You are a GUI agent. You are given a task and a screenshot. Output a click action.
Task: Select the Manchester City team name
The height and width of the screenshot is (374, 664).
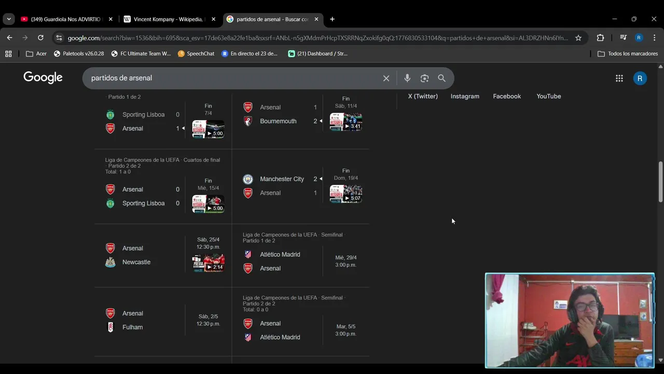(x=282, y=179)
